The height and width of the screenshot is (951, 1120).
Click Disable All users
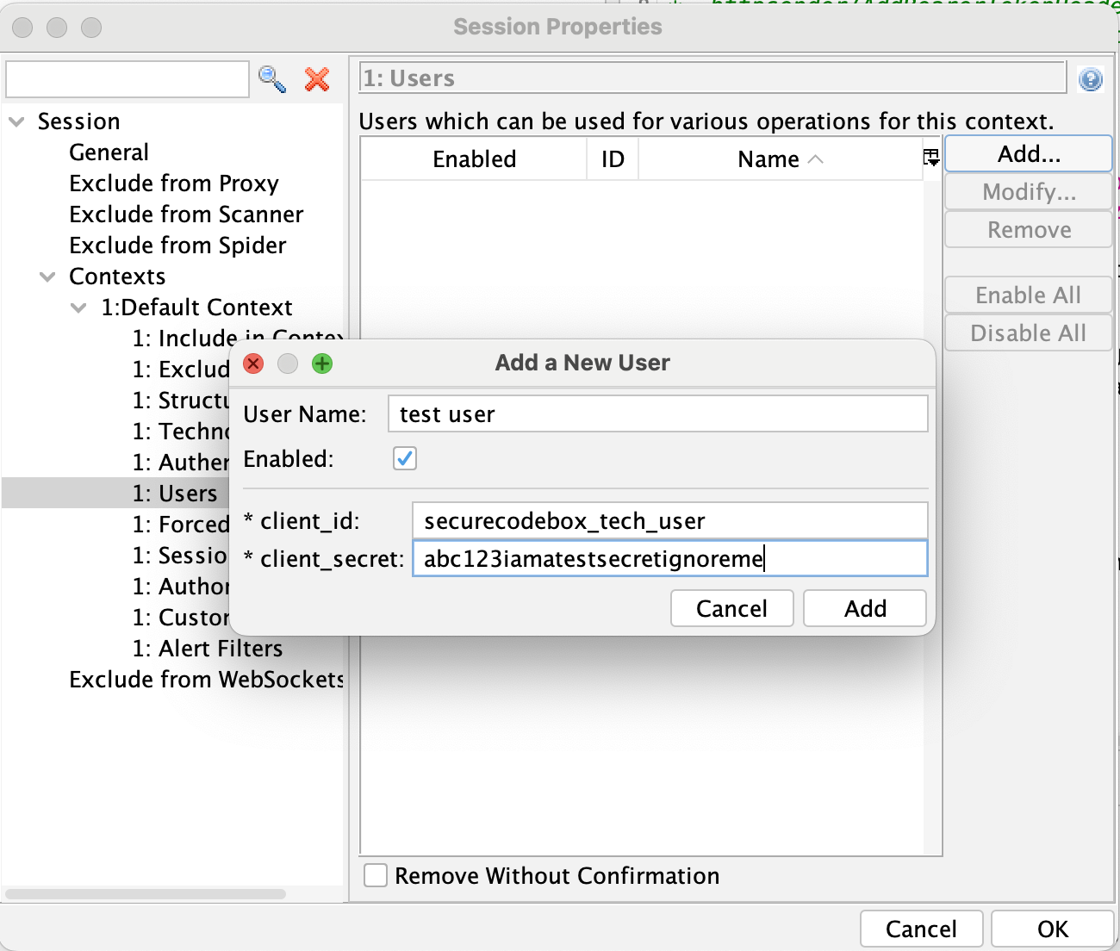[1028, 333]
